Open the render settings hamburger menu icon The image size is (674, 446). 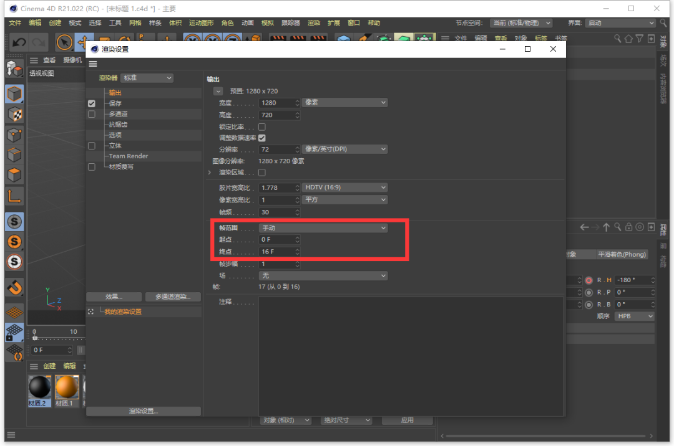click(x=93, y=64)
